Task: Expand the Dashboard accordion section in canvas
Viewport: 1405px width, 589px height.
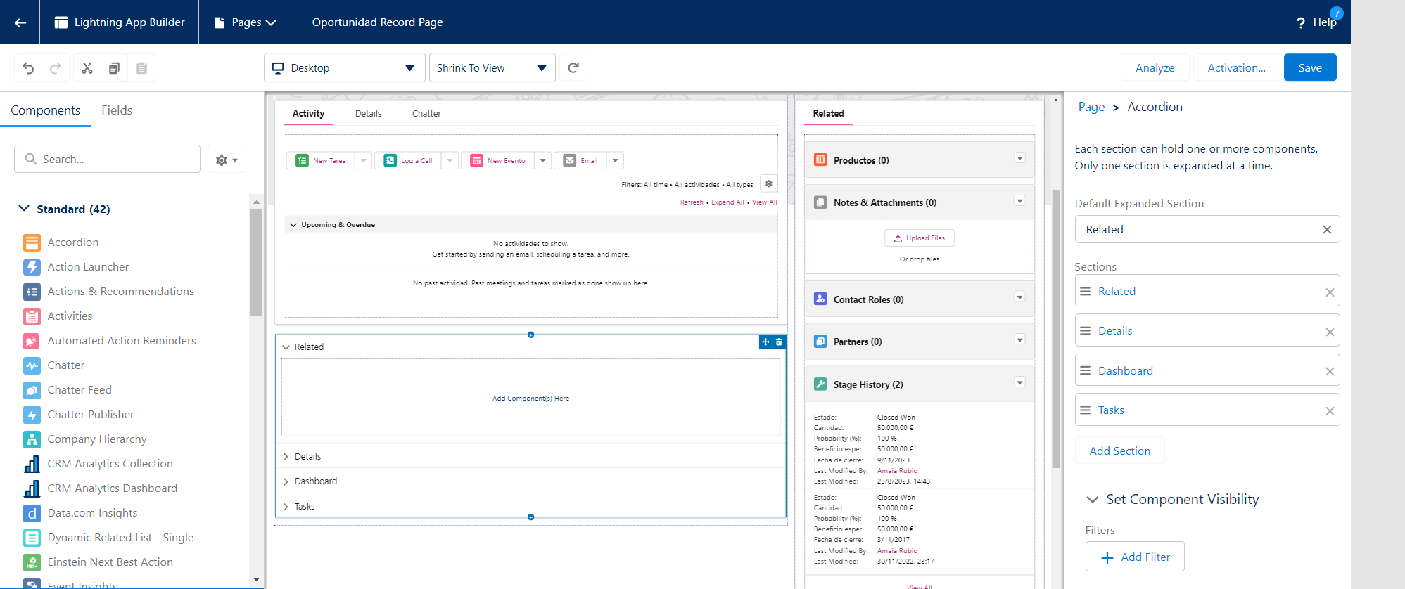Action: click(286, 481)
